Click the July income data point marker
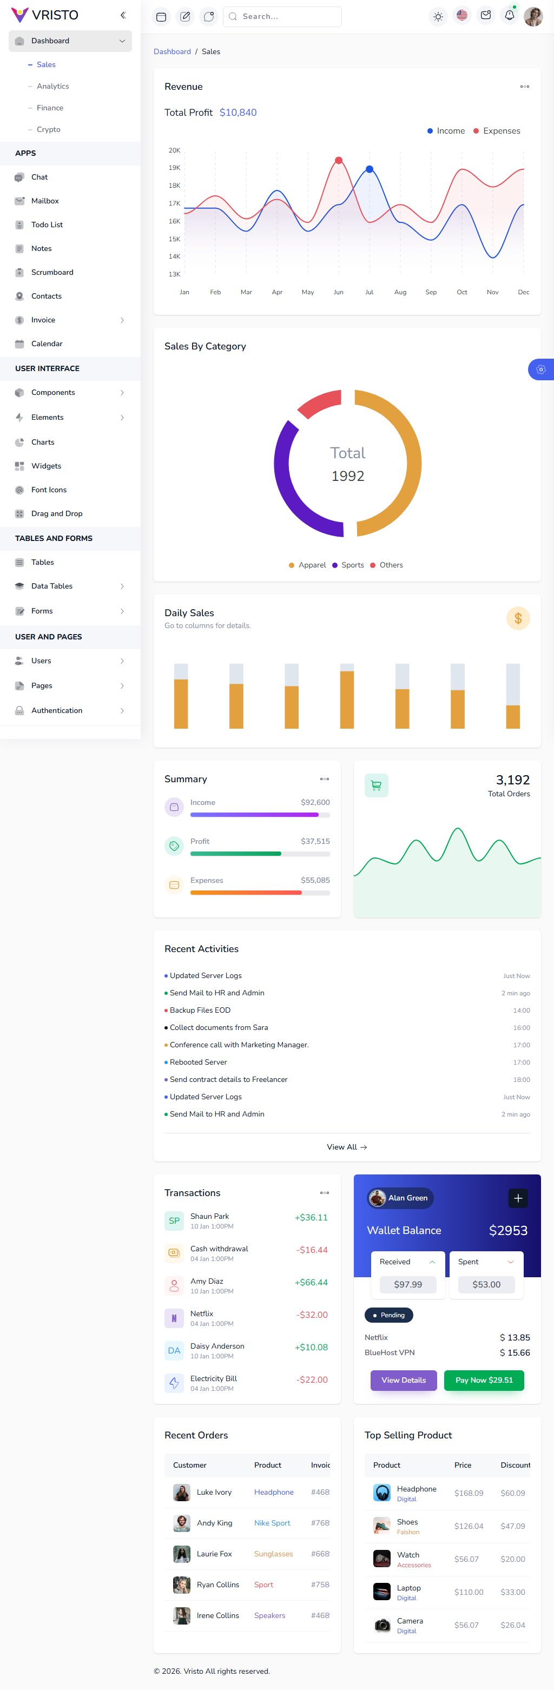This screenshot has width=554, height=1690. 370,169
